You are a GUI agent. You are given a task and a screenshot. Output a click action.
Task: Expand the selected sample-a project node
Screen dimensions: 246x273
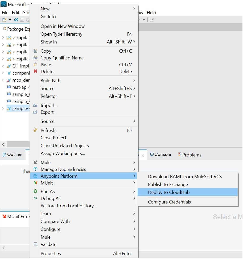(x=3, y=108)
